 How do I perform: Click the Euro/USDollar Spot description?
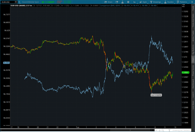click(31, 2)
